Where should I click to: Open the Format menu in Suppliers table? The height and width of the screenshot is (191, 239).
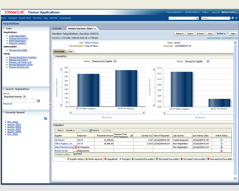[x=70, y=130]
